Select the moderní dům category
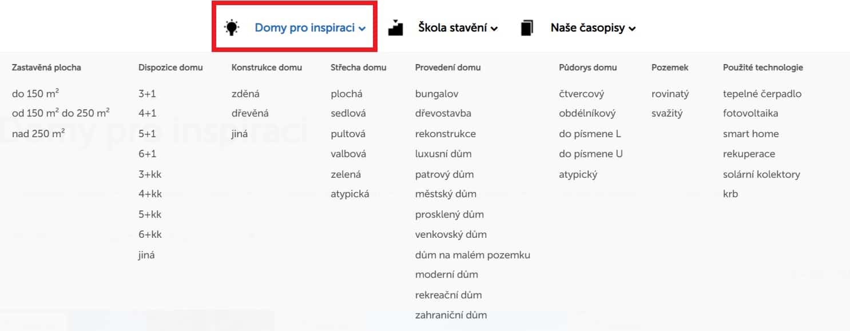 (x=446, y=274)
